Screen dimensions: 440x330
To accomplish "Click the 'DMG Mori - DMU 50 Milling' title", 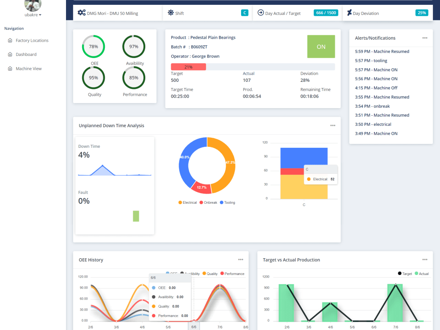I will (112, 13).
